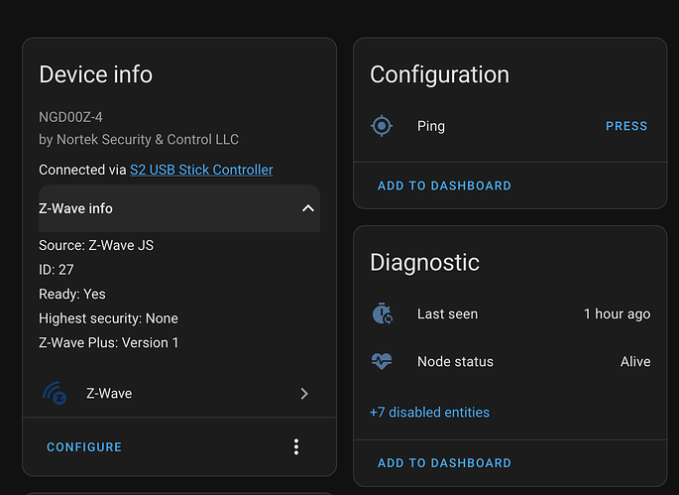Viewport: 679px width, 495px height.
Task: Click the Ping entity label
Action: [431, 126]
